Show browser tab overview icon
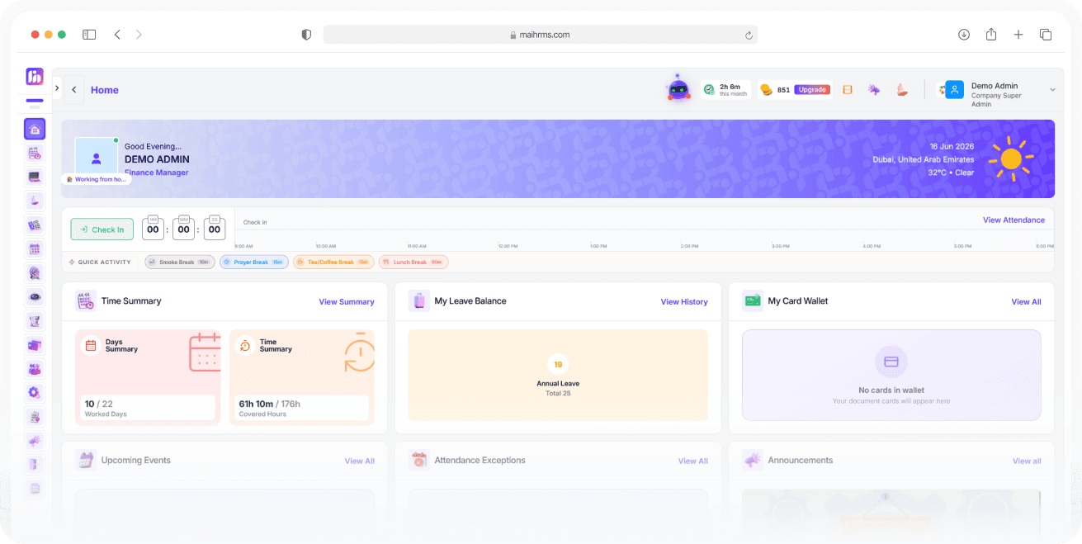Viewport: 1082px width, 544px height. [x=1046, y=35]
